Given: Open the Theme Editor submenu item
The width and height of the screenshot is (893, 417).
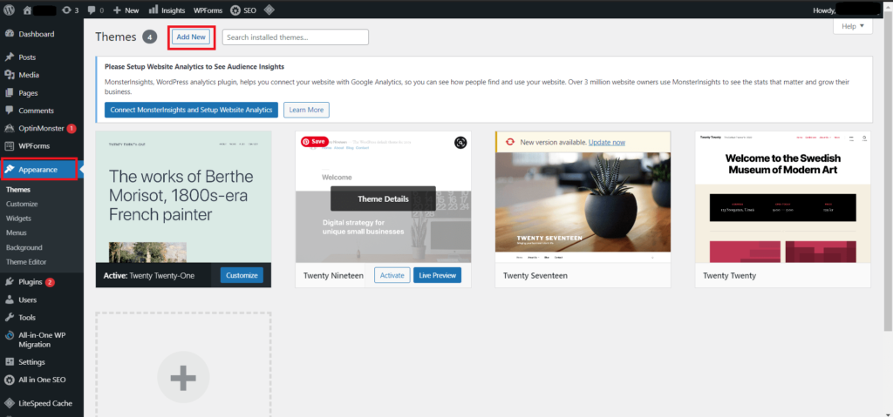Looking at the screenshot, I should point(26,262).
